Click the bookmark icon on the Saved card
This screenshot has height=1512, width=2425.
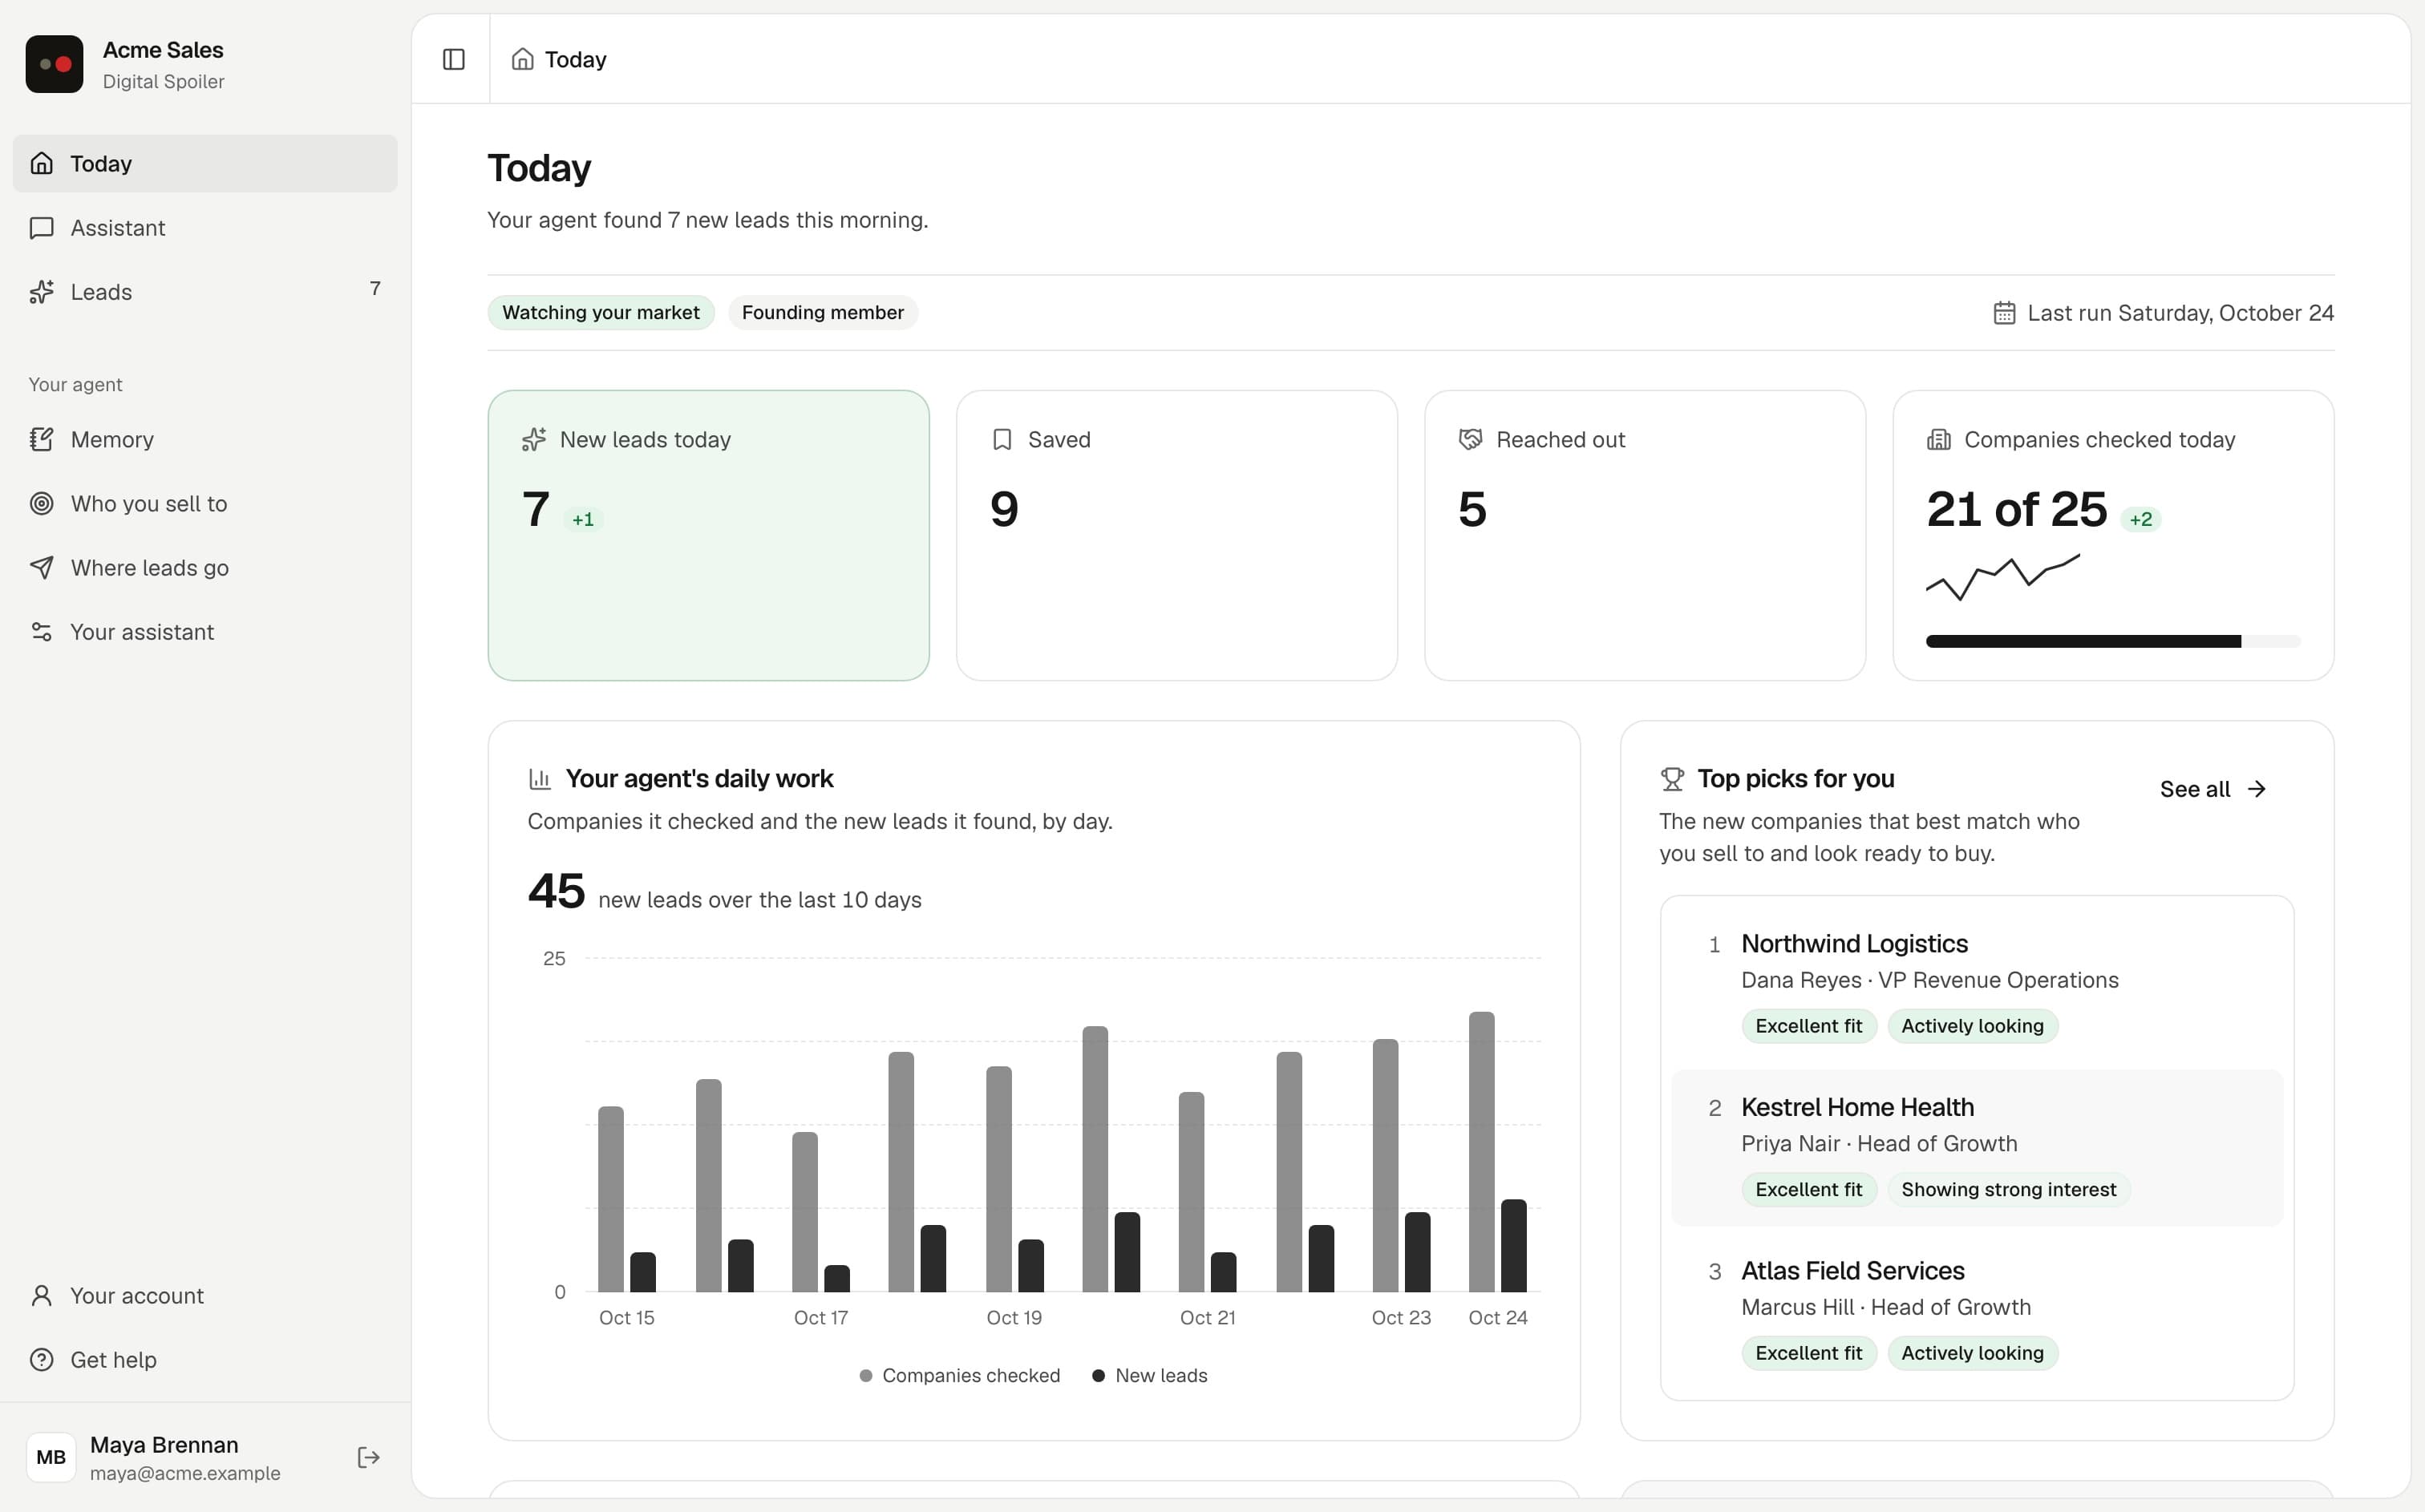[x=1002, y=439]
